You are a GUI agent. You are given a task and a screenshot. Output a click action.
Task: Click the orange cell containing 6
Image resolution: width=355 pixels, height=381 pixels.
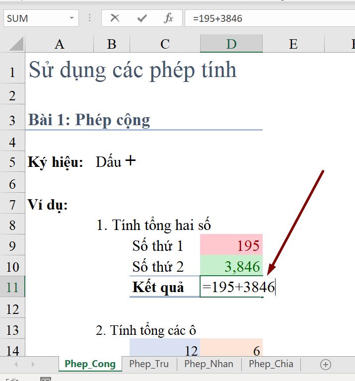click(231, 347)
